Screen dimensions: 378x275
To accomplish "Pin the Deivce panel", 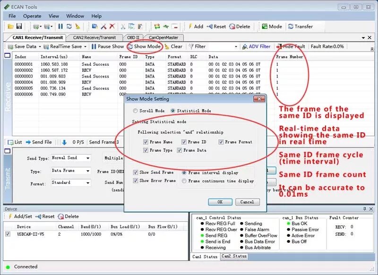I will (364, 209).
